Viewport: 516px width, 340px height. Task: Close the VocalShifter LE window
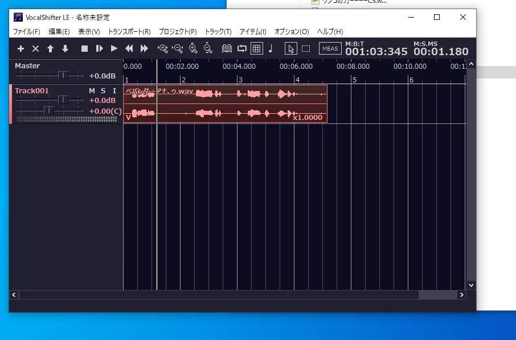pyautogui.click(x=463, y=17)
